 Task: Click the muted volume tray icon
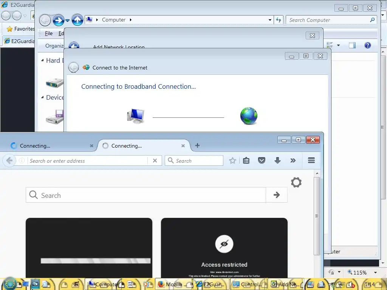tap(350, 285)
